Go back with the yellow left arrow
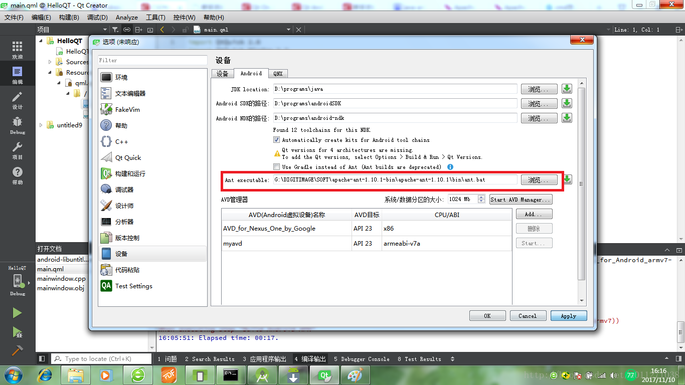The height and width of the screenshot is (385, 685). pyautogui.click(x=162, y=30)
